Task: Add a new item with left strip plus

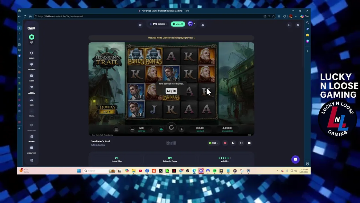Action: (x=19, y=129)
